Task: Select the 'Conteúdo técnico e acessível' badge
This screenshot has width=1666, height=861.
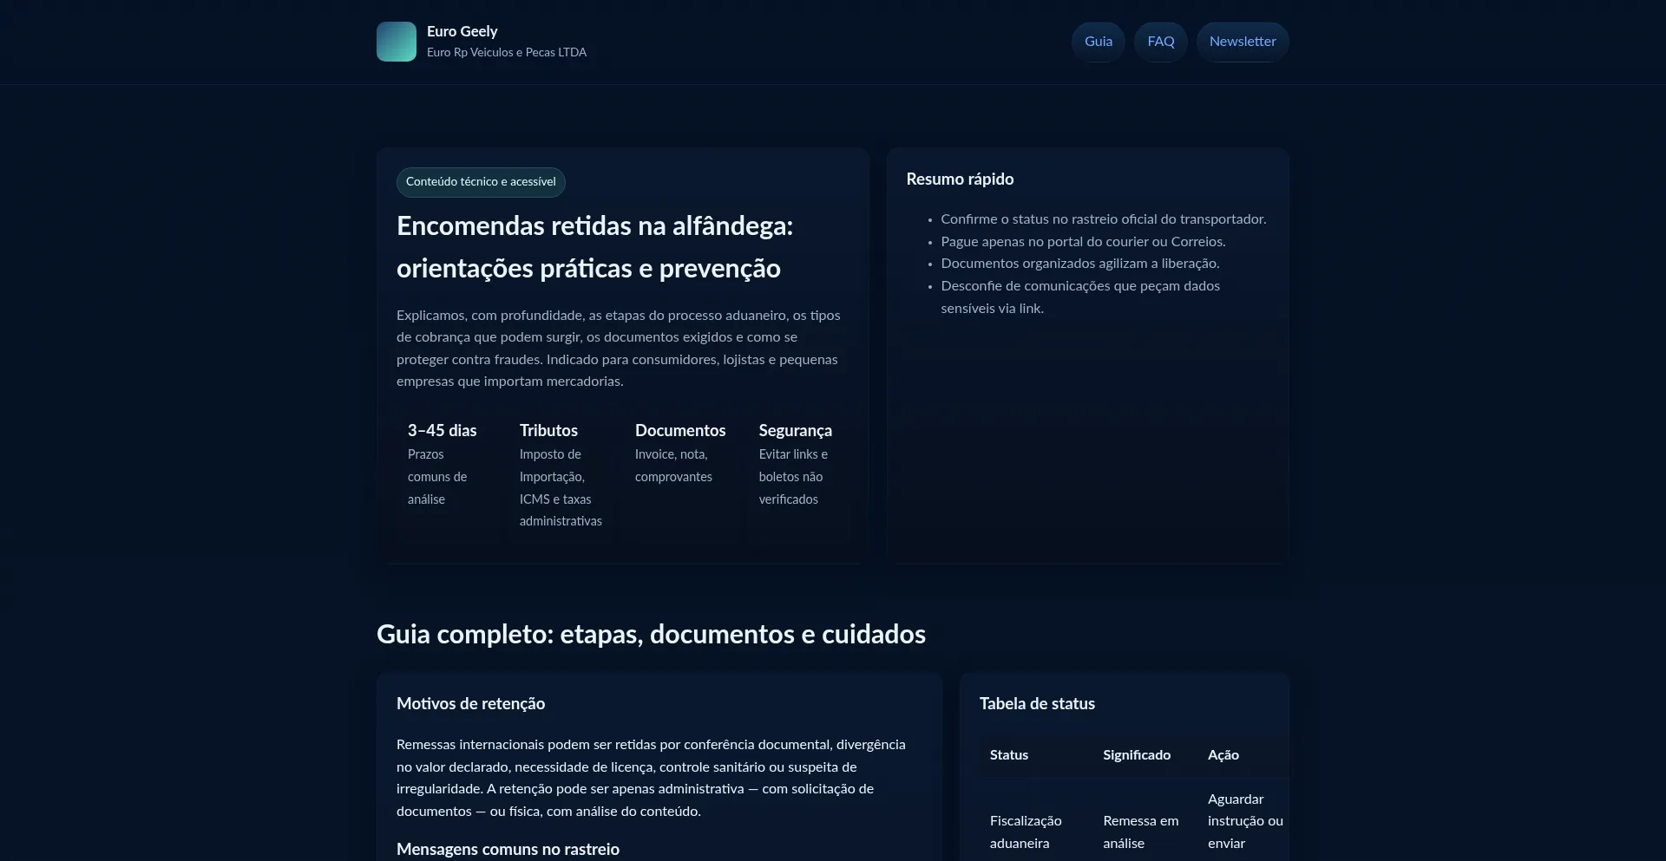Action: [x=481, y=182]
